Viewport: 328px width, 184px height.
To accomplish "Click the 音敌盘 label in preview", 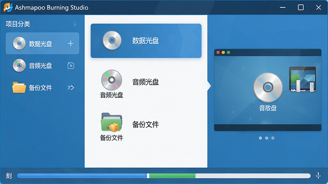I will point(268,108).
